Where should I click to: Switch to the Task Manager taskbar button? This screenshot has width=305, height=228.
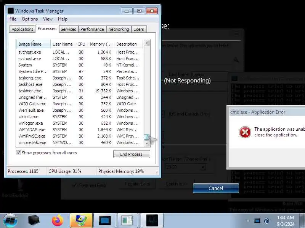pyautogui.click(x=152, y=220)
